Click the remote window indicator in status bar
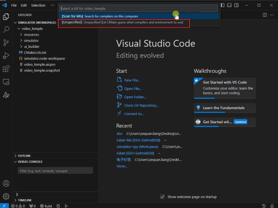The height and width of the screenshot is (208, 278). (x=4, y=206)
